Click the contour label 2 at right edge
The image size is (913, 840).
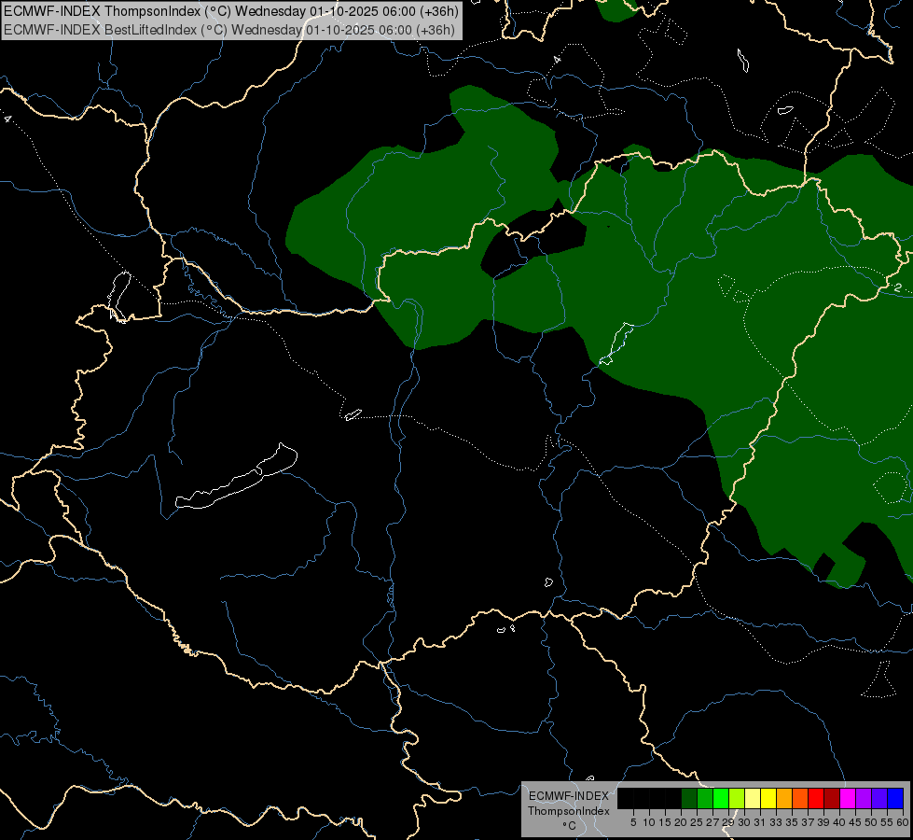click(x=898, y=287)
